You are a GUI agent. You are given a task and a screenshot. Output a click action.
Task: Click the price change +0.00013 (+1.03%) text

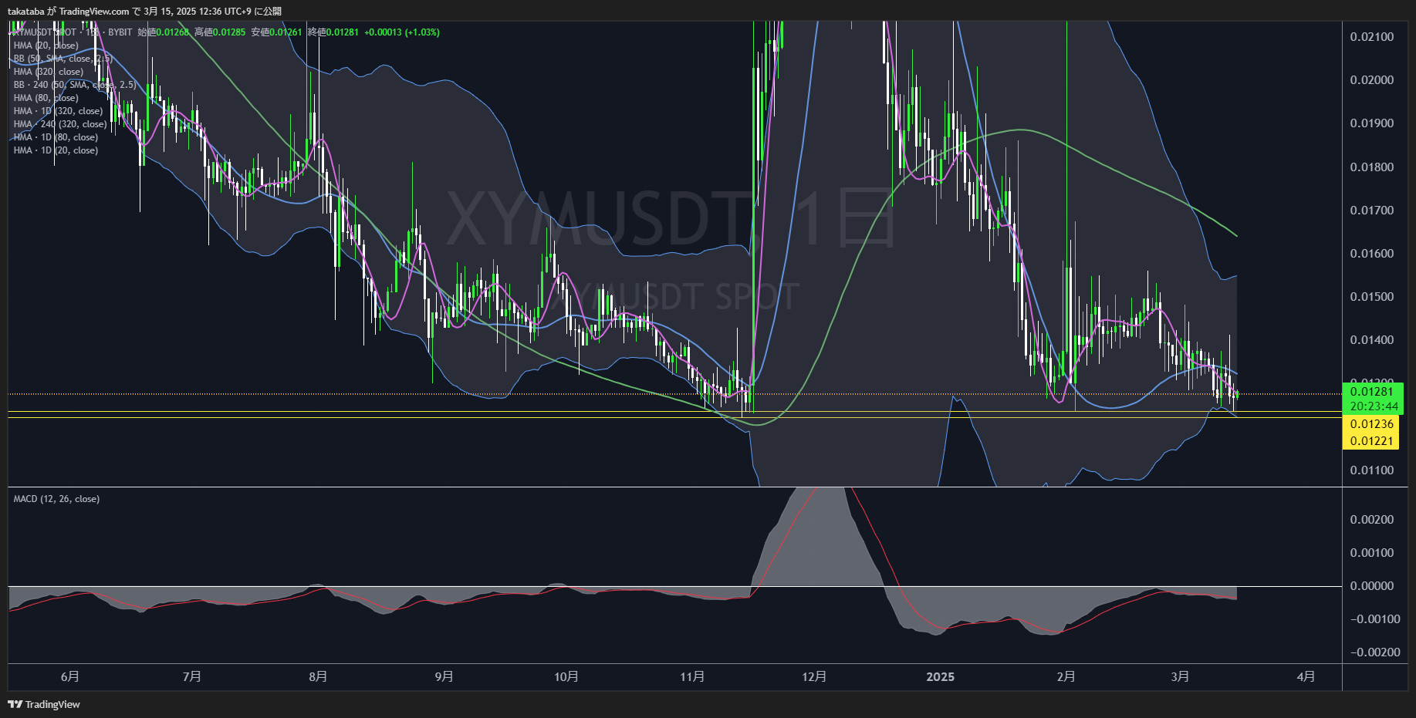[402, 32]
